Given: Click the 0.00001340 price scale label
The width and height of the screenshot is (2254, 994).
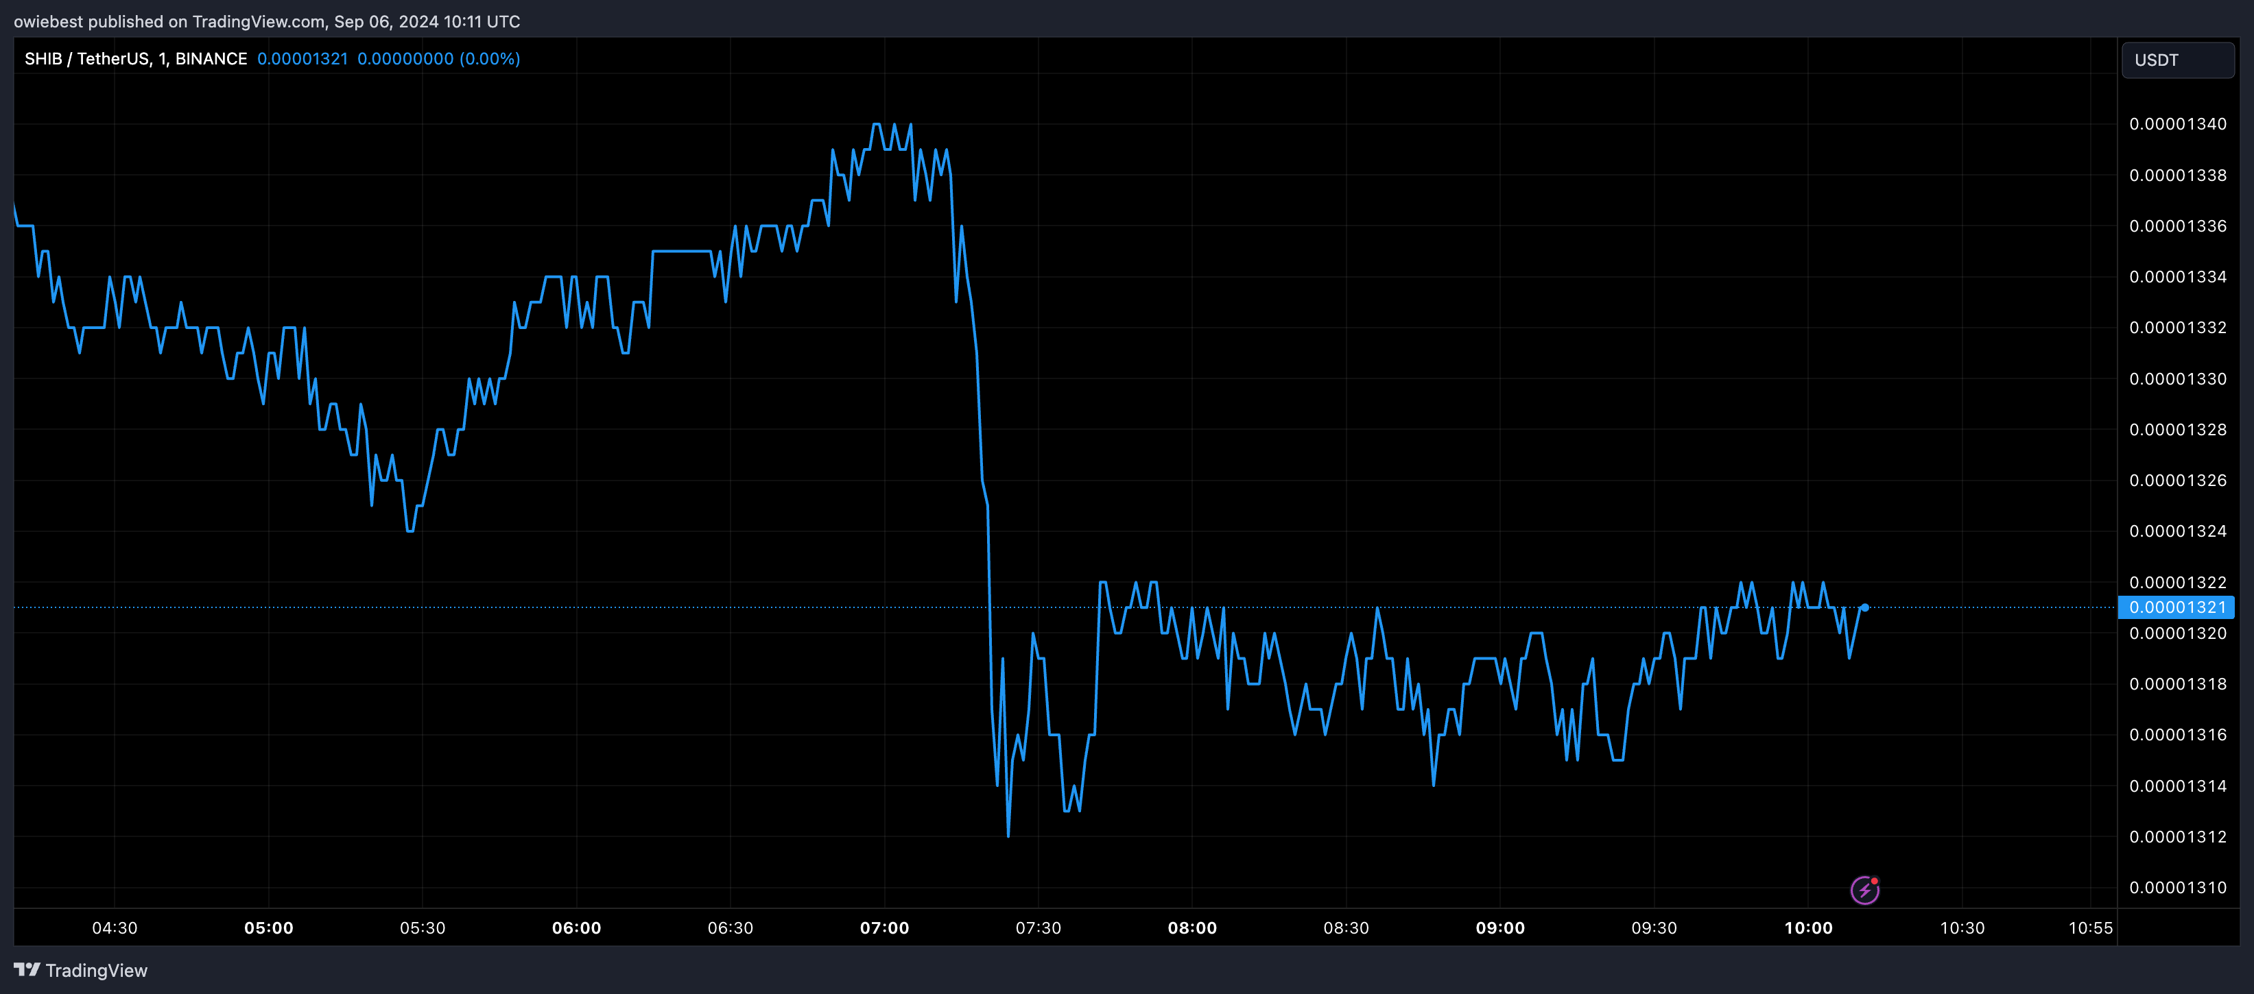Looking at the screenshot, I should (2177, 124).
